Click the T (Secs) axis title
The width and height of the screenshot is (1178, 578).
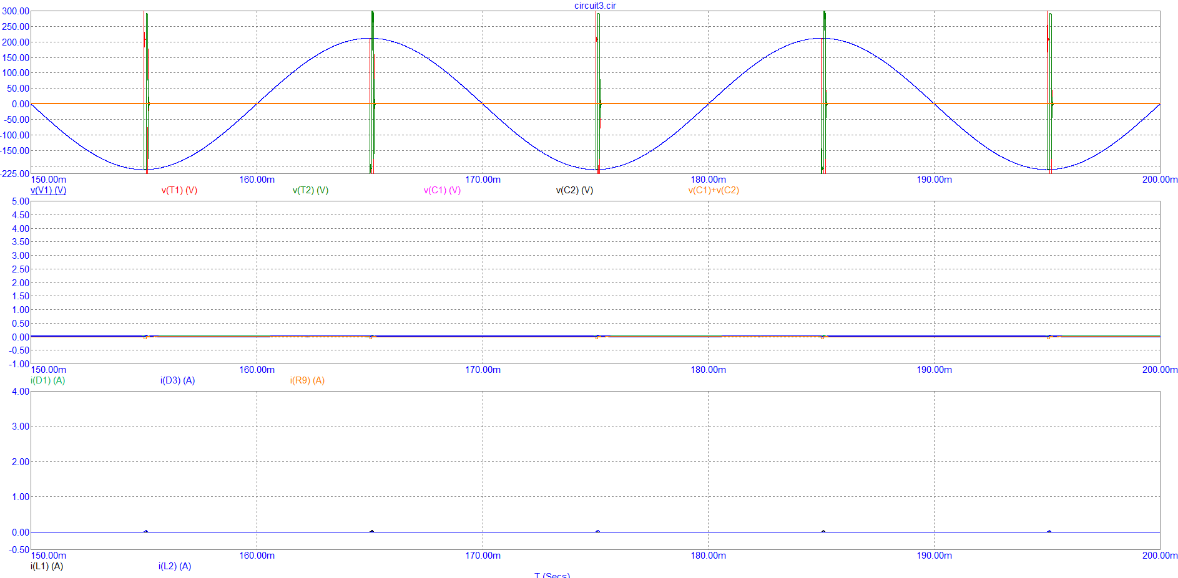[552, 575]
